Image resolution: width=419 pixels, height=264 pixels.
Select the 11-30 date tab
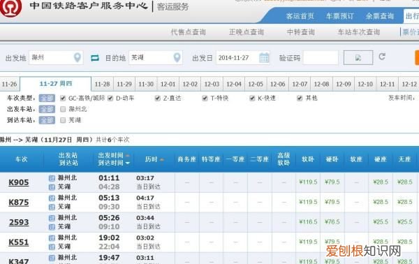point(146,85)
